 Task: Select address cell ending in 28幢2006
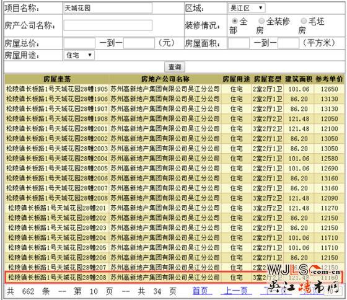(57, 179)
